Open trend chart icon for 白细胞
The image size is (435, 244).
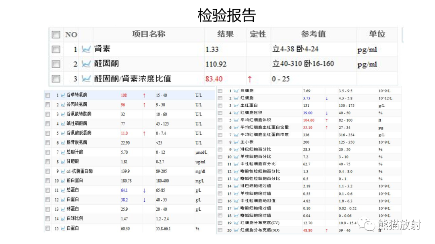(236, 91)
